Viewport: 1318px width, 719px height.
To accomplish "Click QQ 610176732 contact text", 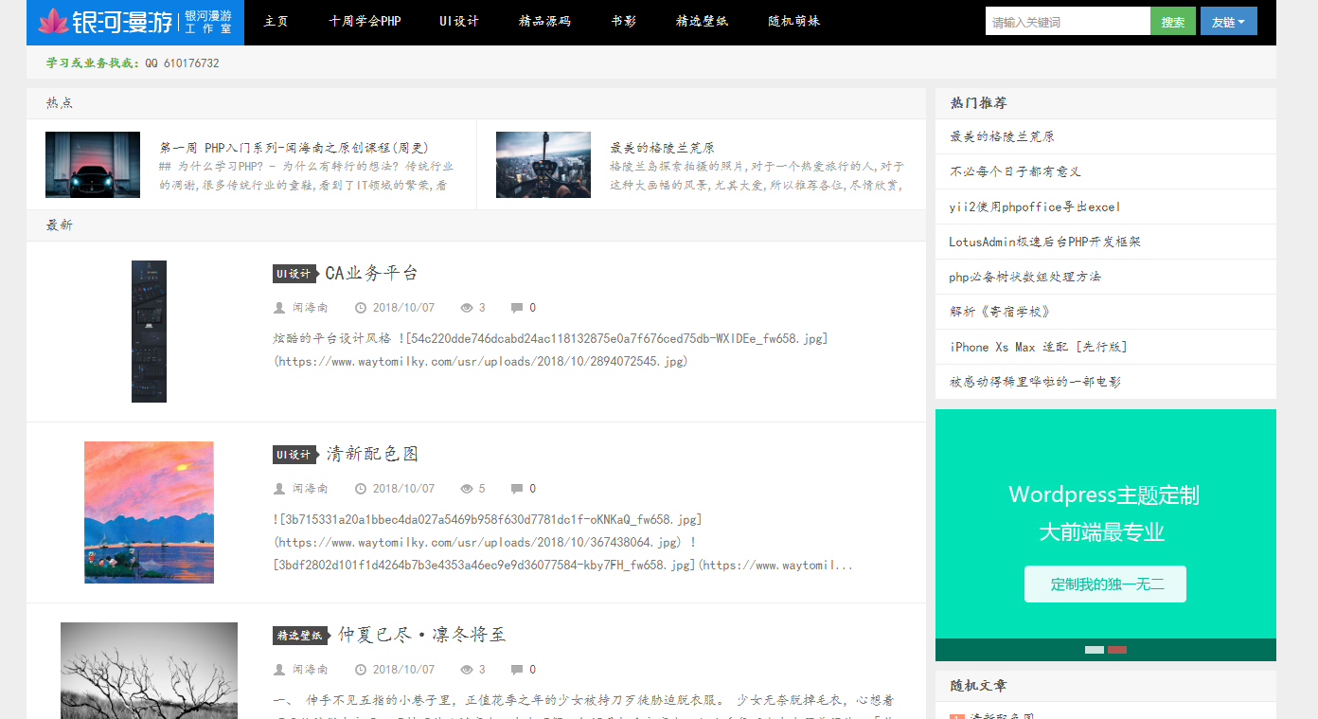I will coord(182,63).
